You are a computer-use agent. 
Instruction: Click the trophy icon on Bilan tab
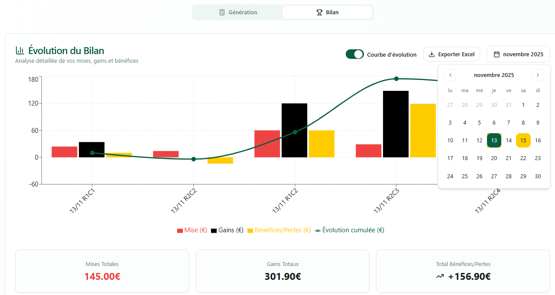(x=319, y=13)
